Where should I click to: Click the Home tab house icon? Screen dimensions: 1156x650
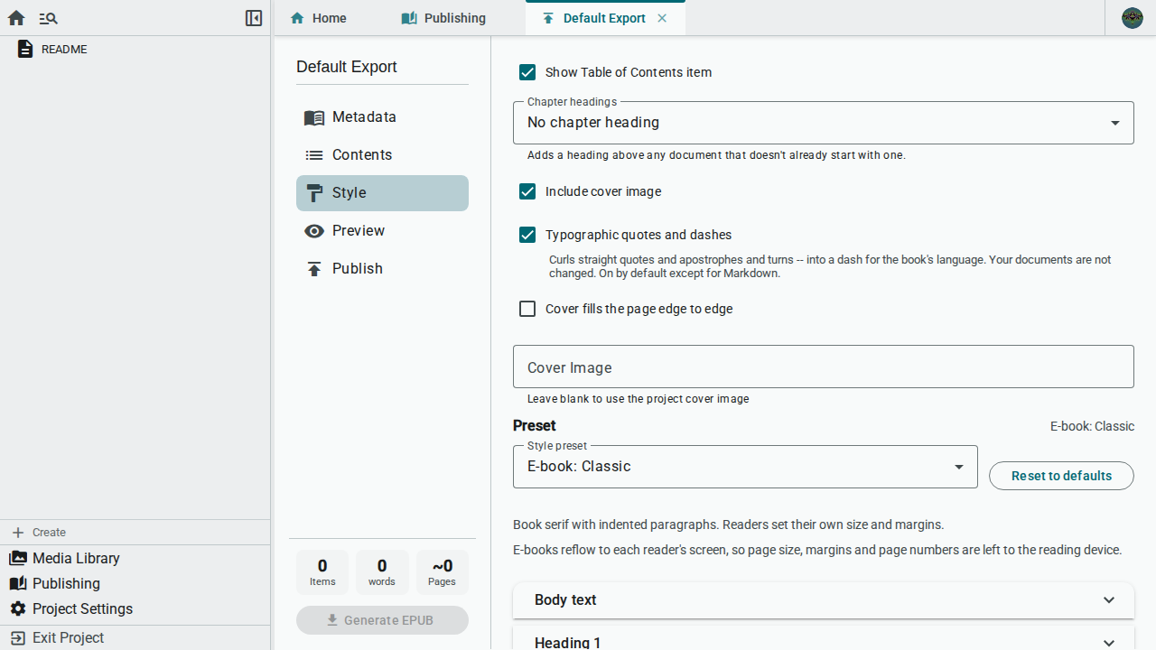pos(297,18)
